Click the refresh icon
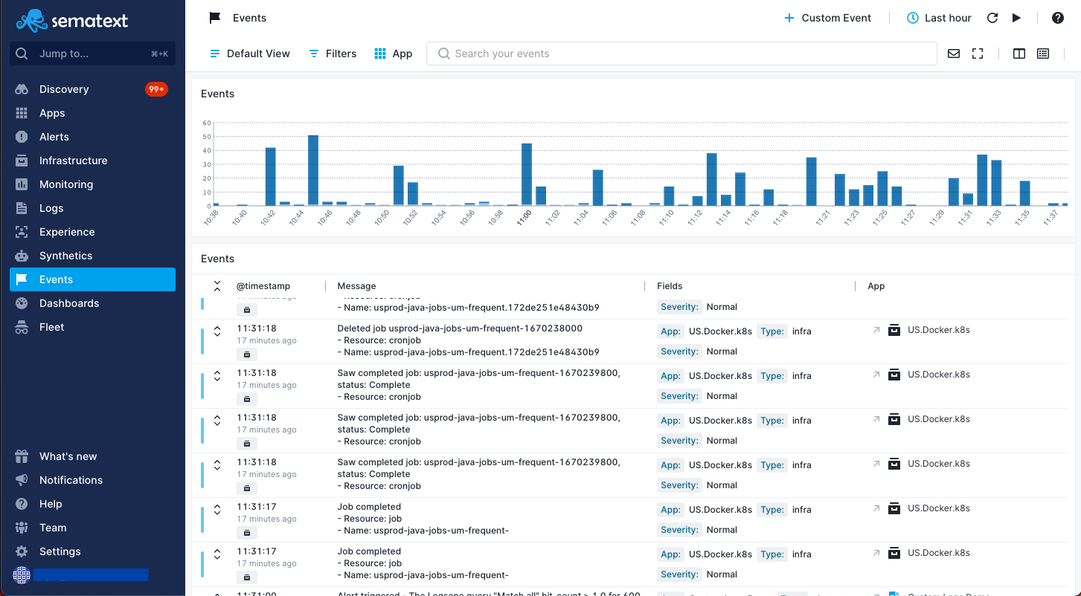This screenshot has width=1081, height=596. 992,18
